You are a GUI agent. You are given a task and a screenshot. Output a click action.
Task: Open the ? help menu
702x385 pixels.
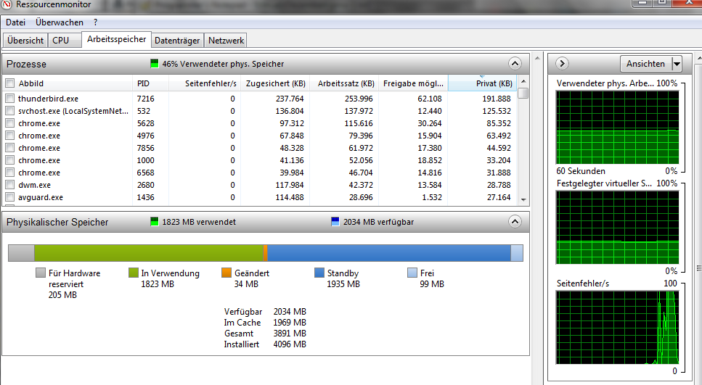[95, 22]
